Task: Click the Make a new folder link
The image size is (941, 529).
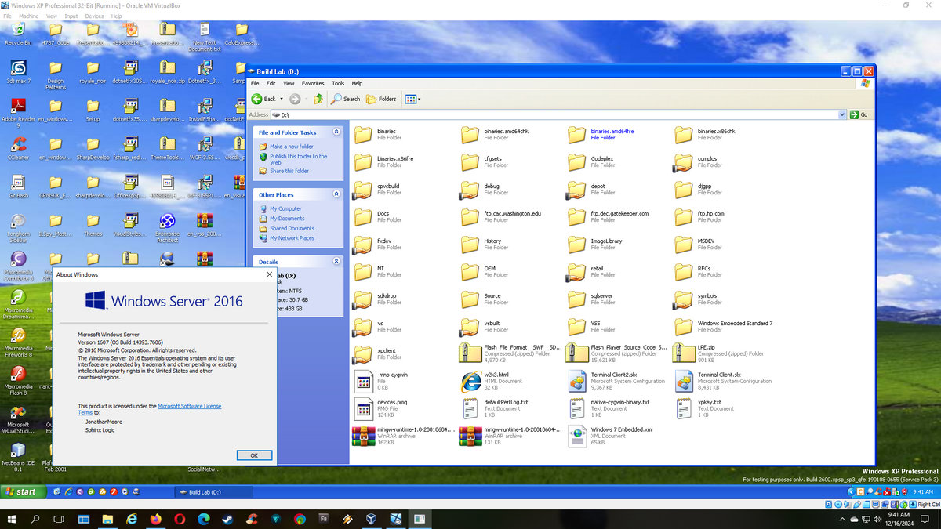Action: pos(291,147)
